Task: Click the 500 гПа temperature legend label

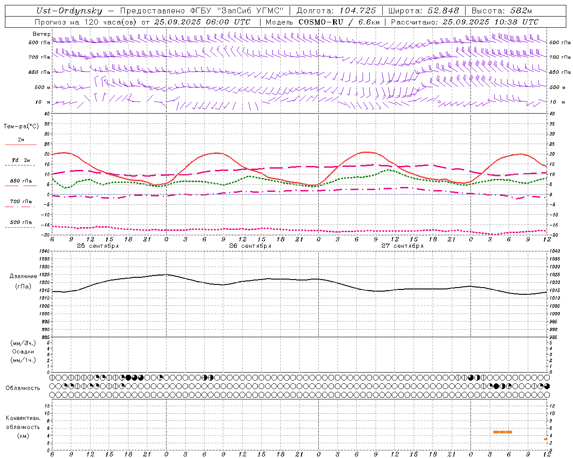Action: click(x=21, y=222)
